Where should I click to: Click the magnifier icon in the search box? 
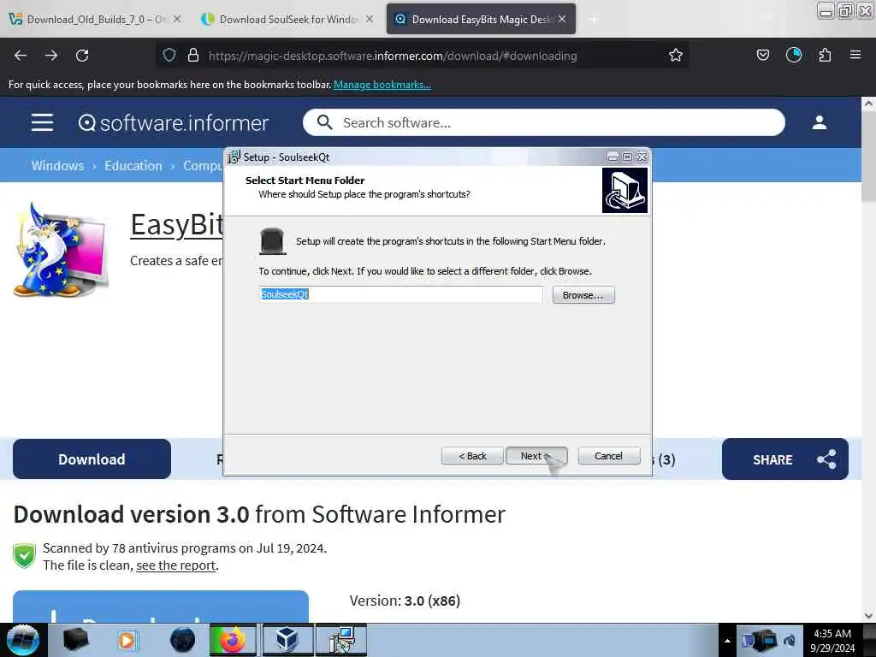tap(324, 122)
